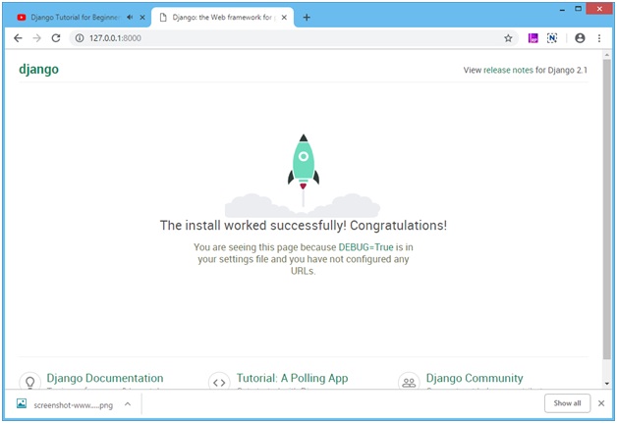Maximize the browser window
This screenshot has height=423, width=617.
pyautogui.click(x=578, y=9)
